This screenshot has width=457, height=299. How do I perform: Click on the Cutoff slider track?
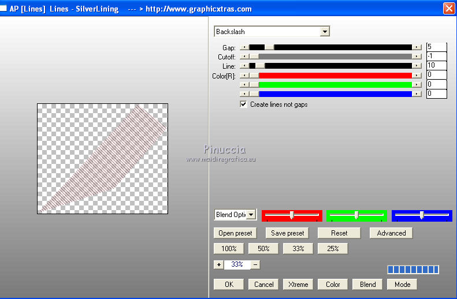[330, 57]
